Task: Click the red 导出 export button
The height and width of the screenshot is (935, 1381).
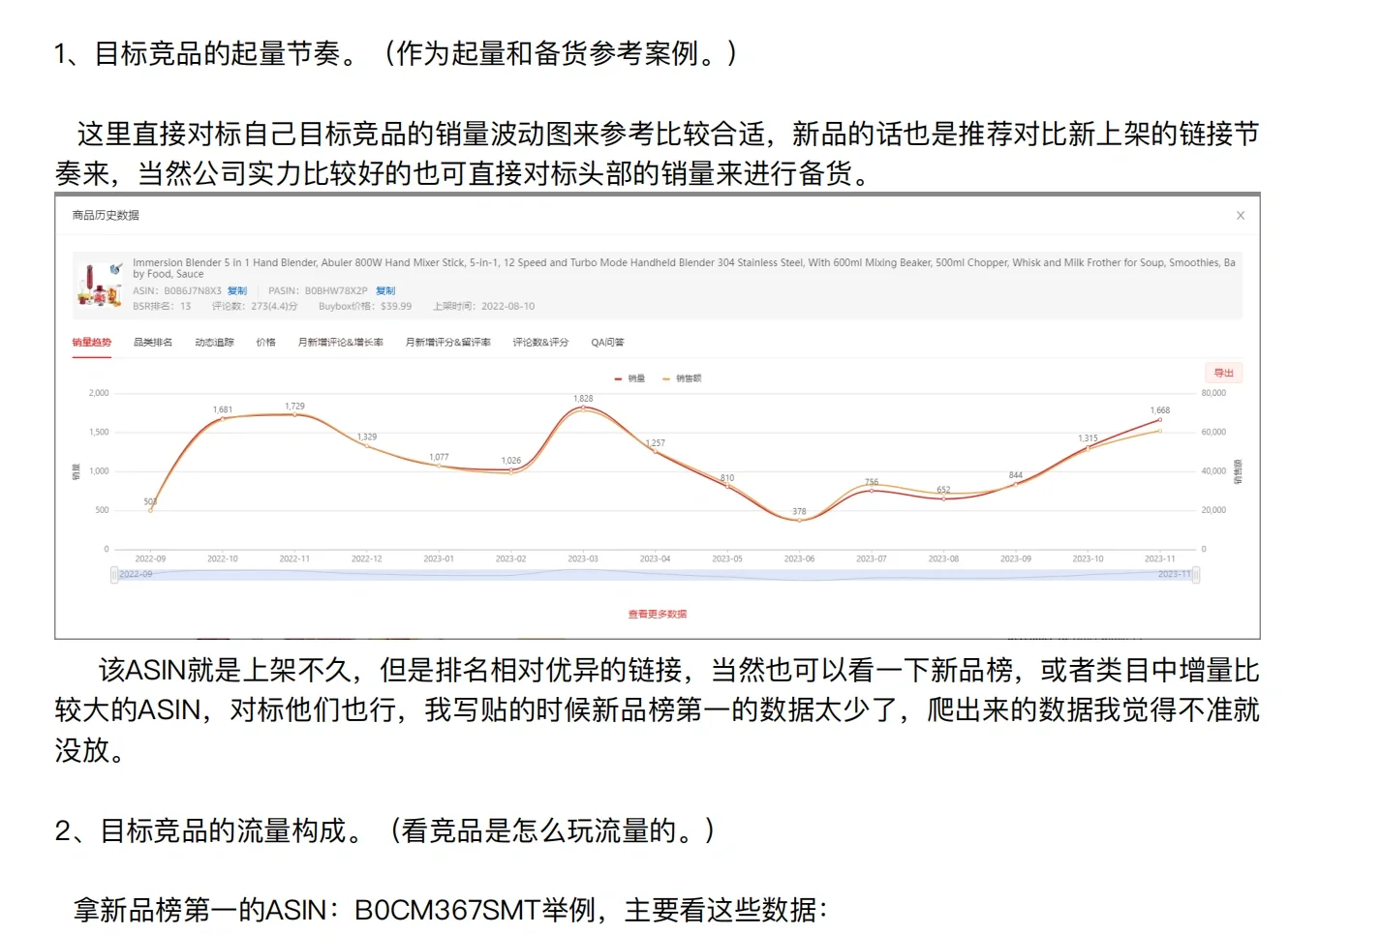Action: [x=1223, y=372]
